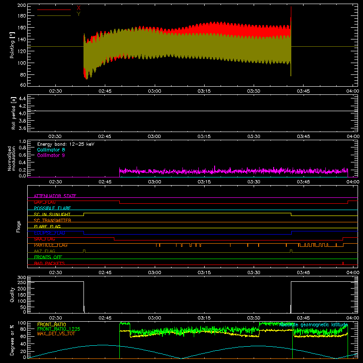Viewport: 363px width, 363px height.
Task: Click the yellow FRONT_RATIO legend entry
Action: 52,324
